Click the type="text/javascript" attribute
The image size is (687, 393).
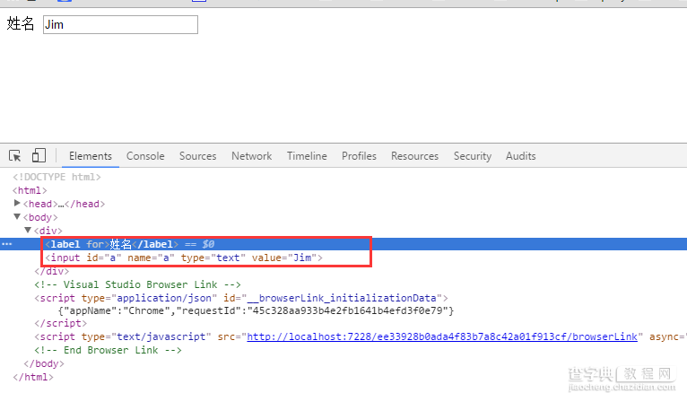[x=146, y=336]
